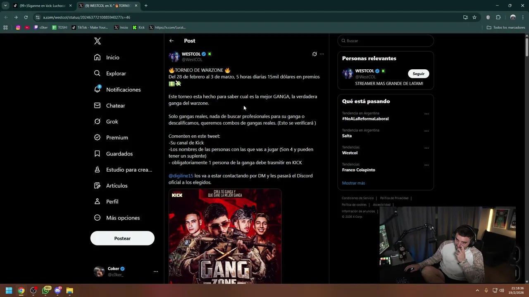Click the Grok explain icon on post
Screen dimensions: 529x297
click(x=315, y=54)
